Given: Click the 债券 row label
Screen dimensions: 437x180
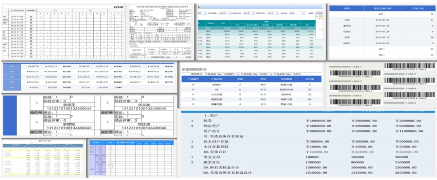Looking at the screenshot, I should click(x=208, y=121).
